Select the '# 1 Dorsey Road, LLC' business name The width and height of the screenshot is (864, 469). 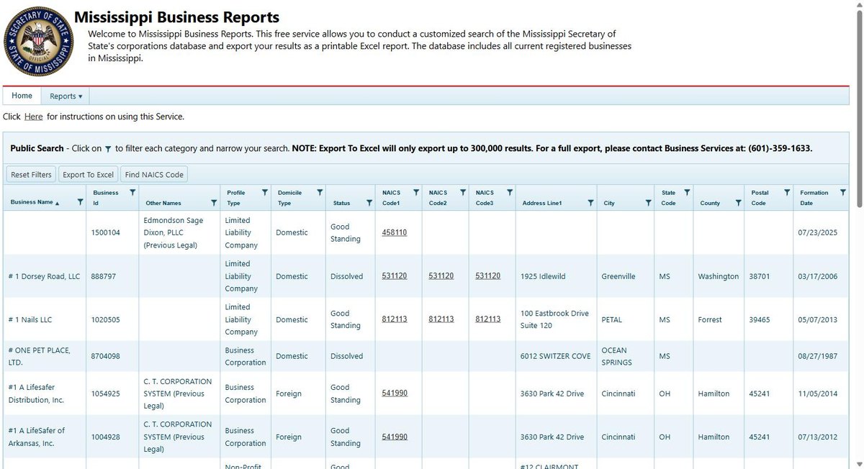click(44, 276)
